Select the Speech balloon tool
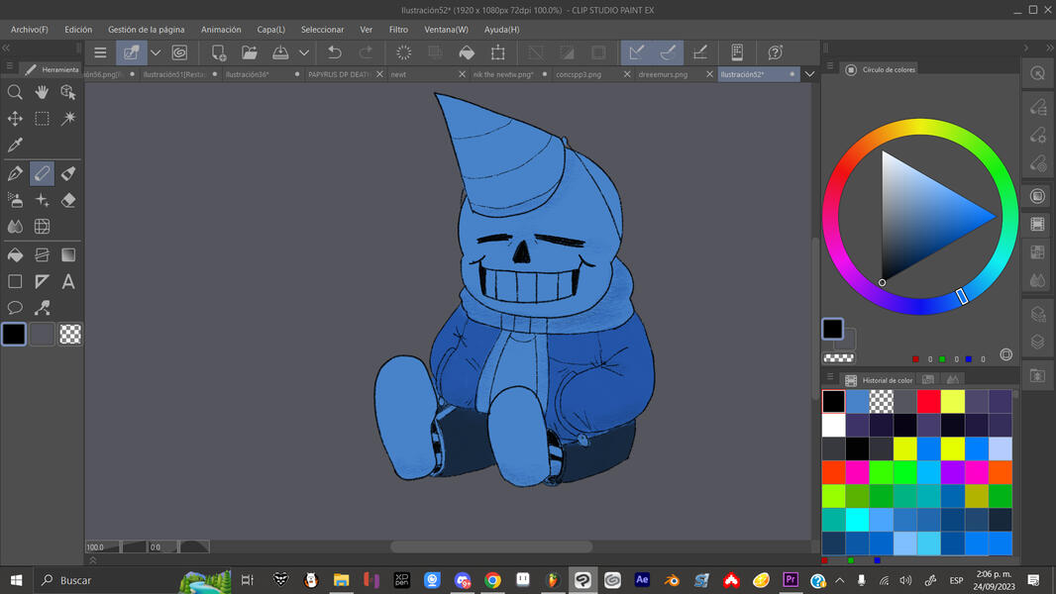 coord(15,308)
